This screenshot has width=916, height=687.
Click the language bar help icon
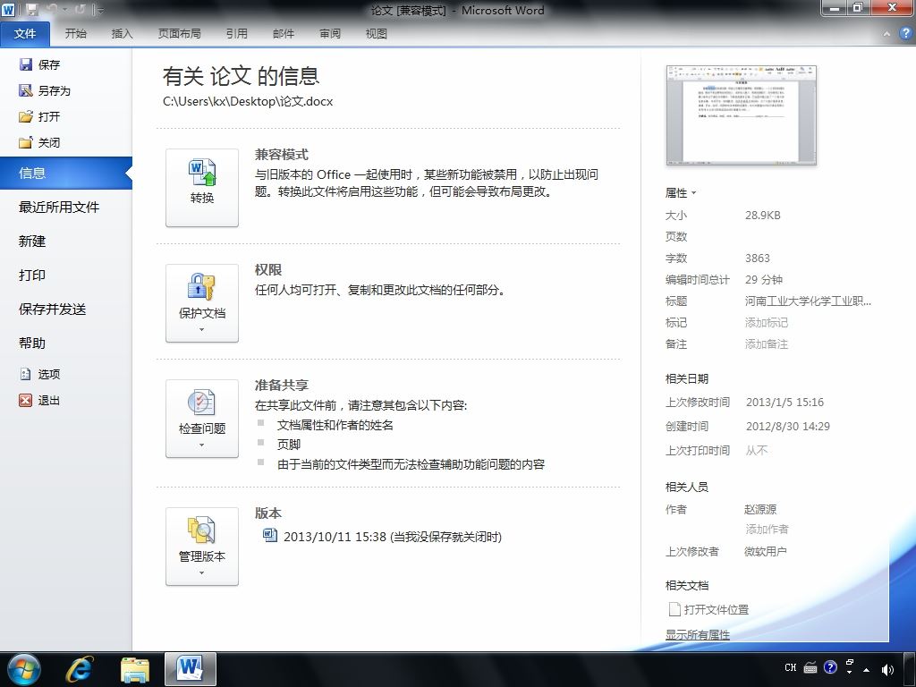click(x=830, y=667)
